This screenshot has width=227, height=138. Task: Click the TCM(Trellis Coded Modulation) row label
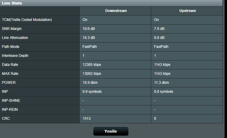(x=27, y=20)
